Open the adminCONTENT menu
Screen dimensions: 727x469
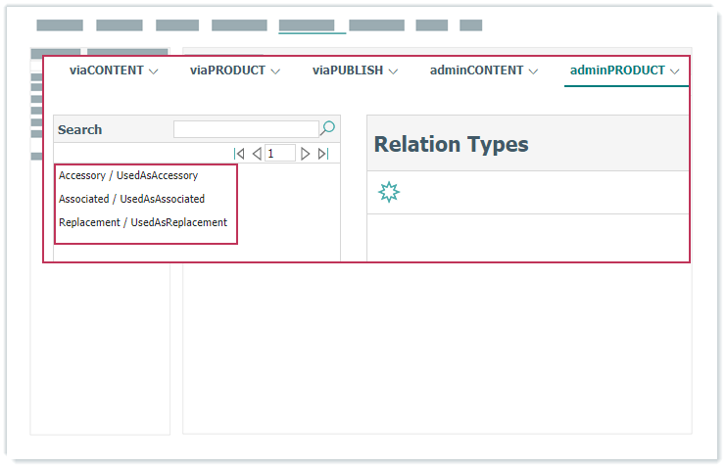[483, 70]
